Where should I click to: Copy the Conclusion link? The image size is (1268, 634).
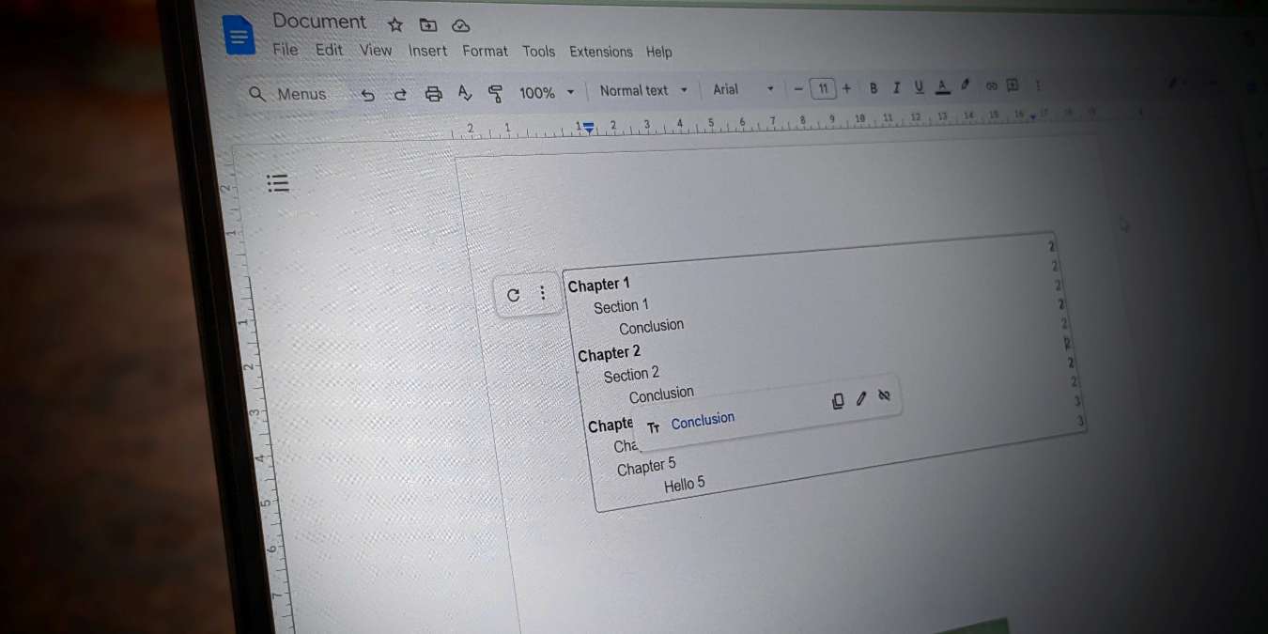pyautogui.click(x=837, y=401)
